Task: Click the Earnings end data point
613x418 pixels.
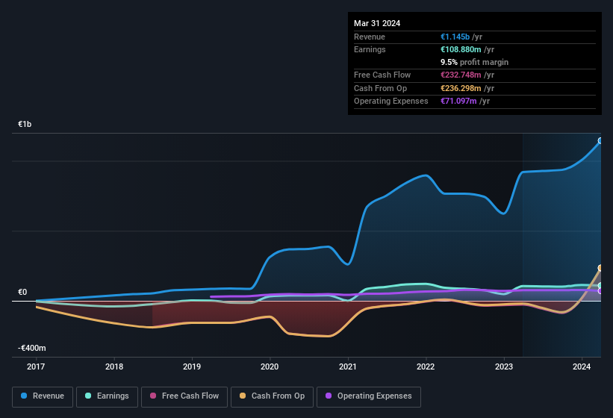Action: click(600, 286)
